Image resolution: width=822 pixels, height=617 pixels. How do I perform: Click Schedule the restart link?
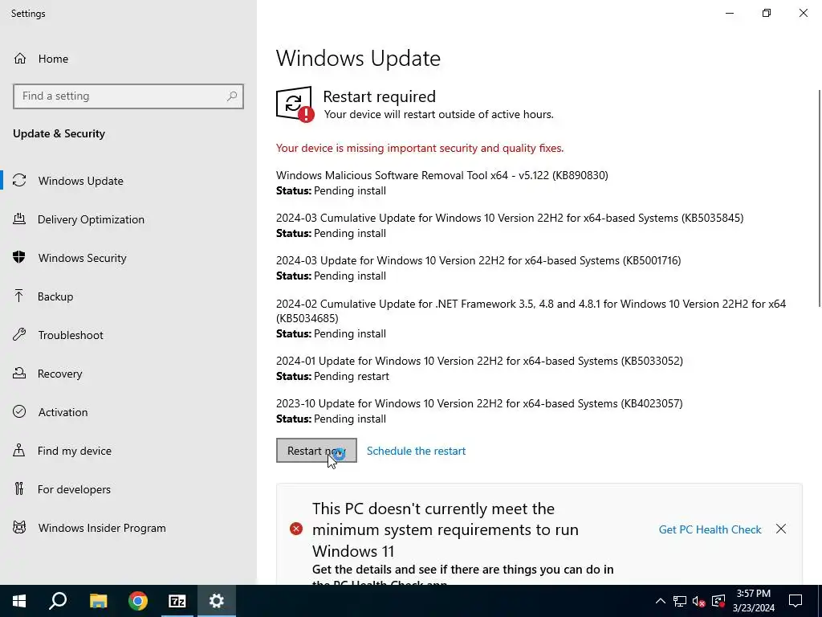pyautogui.click(x=417, y=451)
